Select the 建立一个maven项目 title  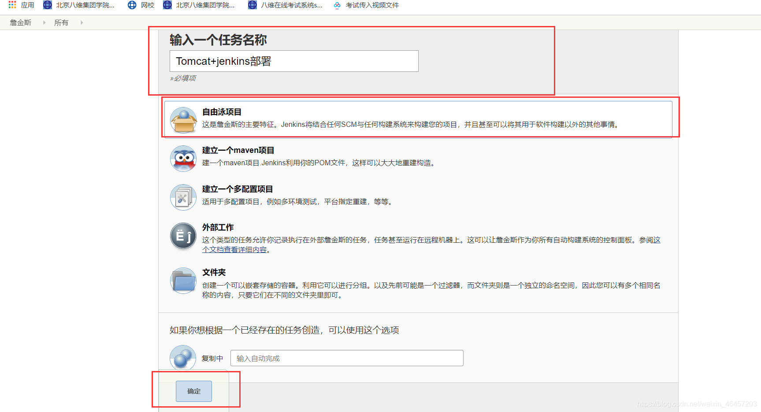click(x=238, y=150)
